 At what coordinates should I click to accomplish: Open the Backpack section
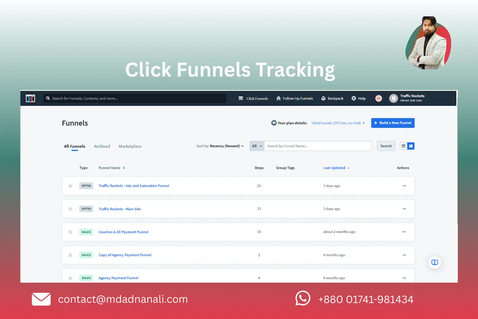tap(323, 98)
